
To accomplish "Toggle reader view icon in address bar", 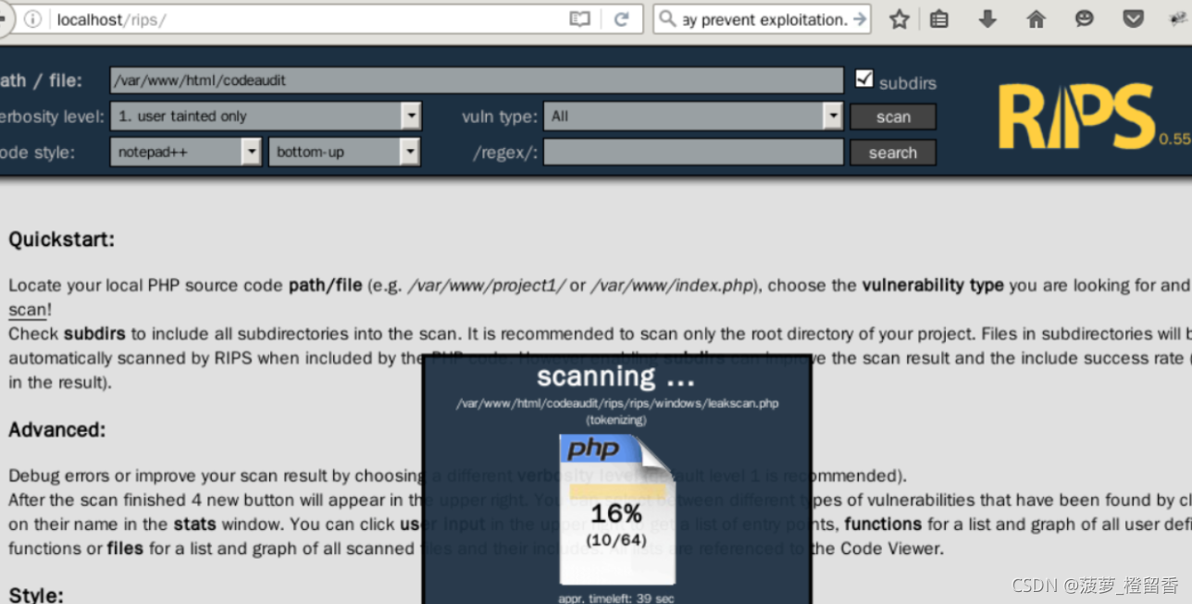I will point(579,19).
